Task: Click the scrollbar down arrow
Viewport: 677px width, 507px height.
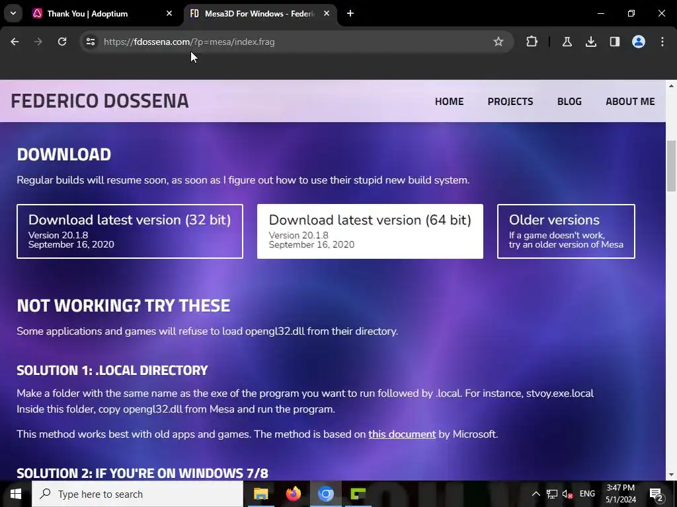Action: click(x=671, y=475)
